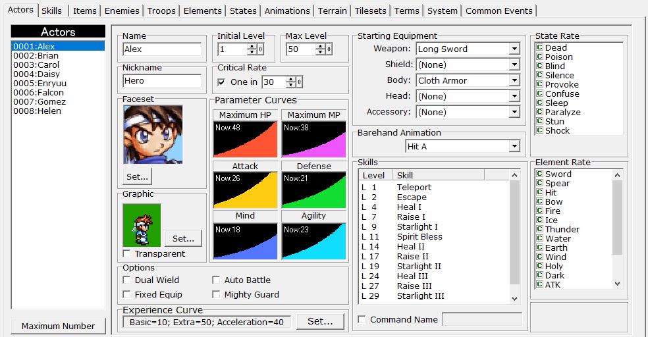Viewport: 648px width, 337px height.
Task: Click the Earth element rate C icon
Action: coord(539,247)
